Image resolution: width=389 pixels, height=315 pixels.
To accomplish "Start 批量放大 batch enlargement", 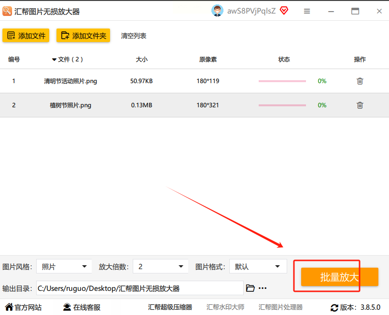I will (x=339, y=277).
